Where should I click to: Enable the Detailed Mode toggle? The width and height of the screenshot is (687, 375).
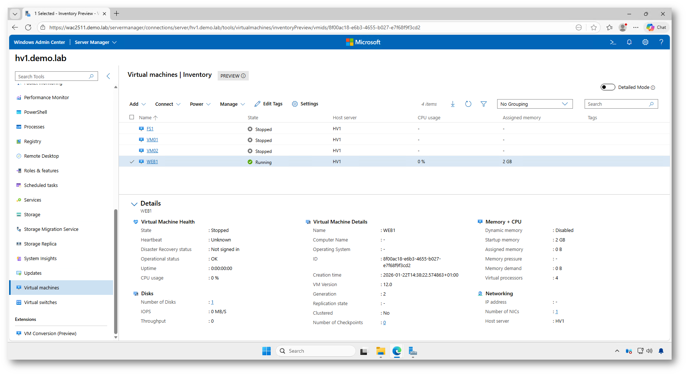tap(608, 87)
